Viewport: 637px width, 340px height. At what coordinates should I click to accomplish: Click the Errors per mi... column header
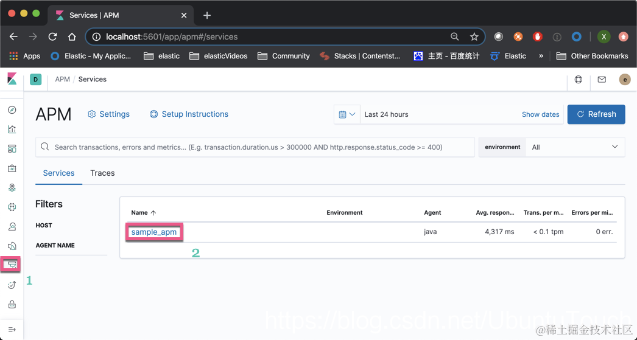pyautogui.click(x=593, y=213)
